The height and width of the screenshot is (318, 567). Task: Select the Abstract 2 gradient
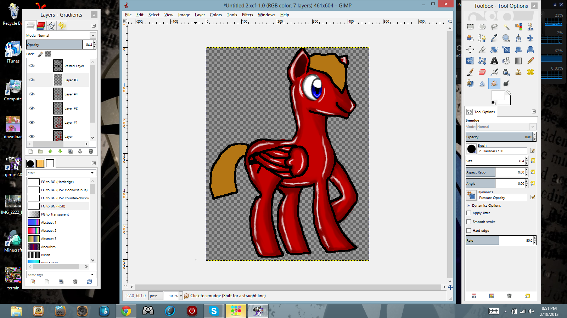[58, 231]
